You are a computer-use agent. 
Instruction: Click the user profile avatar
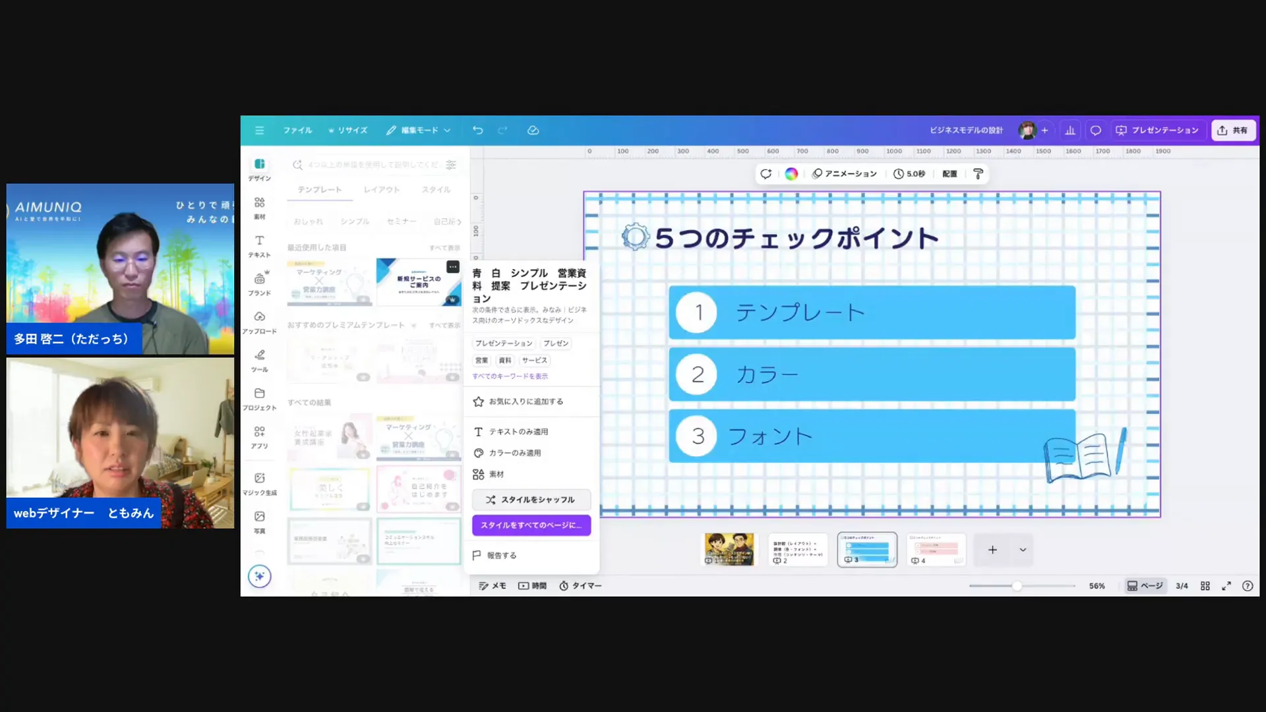pos(1027,131)
